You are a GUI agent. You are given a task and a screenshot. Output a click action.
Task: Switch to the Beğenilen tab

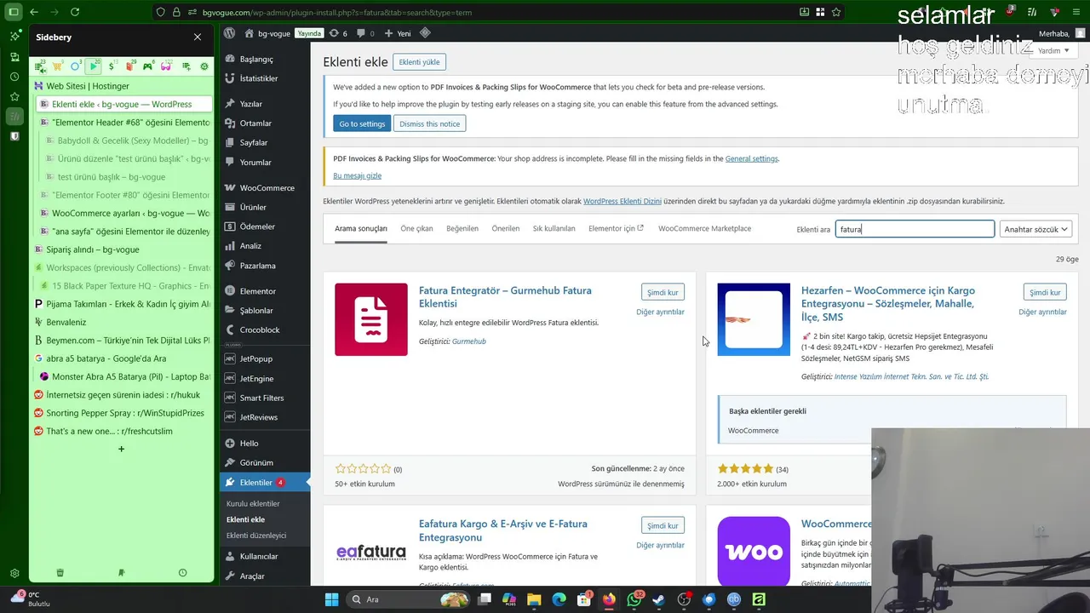point(462,228)
